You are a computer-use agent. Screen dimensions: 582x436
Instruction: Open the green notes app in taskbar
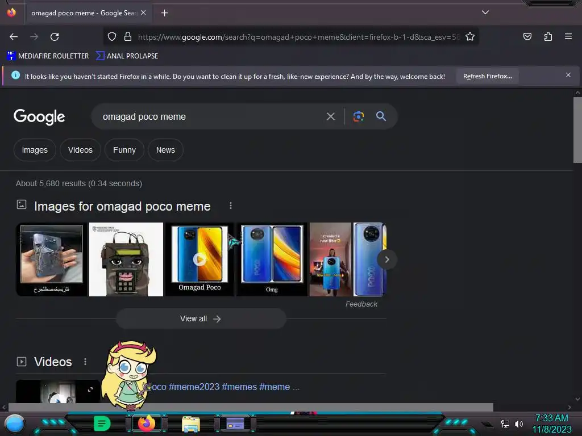(102, 424)
